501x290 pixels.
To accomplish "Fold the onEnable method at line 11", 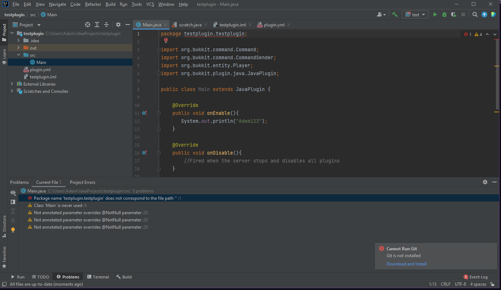I will [159, 113].
